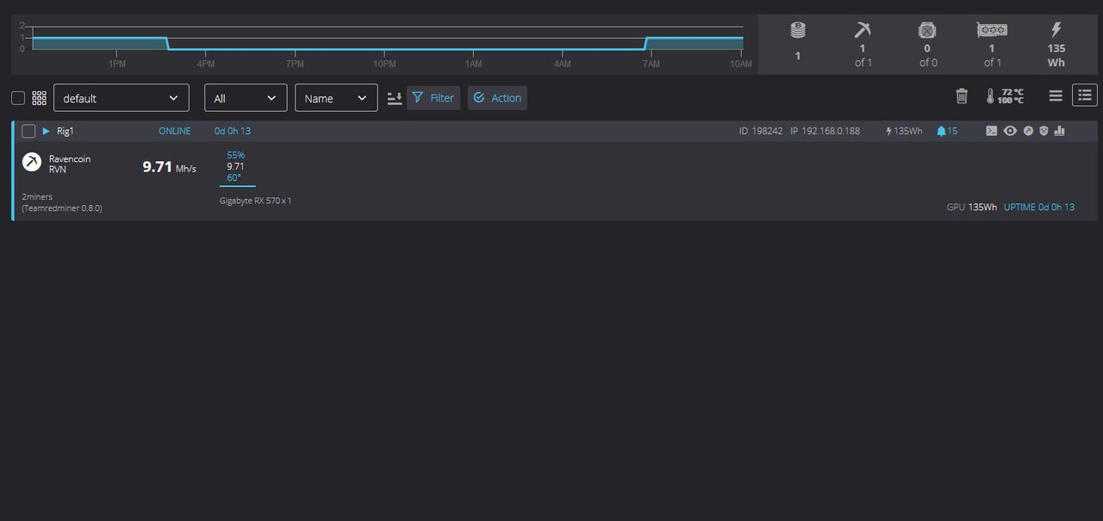This screenshot has width=1103, height=521.
Task: Toggle sort order icon beside Name dropdown
Action: (395, 98)
